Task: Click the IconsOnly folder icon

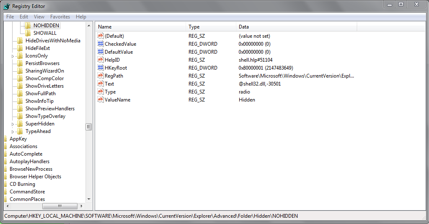Action: tap(20, 56)
